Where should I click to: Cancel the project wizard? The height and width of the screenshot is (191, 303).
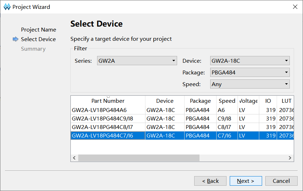(281, 181)
